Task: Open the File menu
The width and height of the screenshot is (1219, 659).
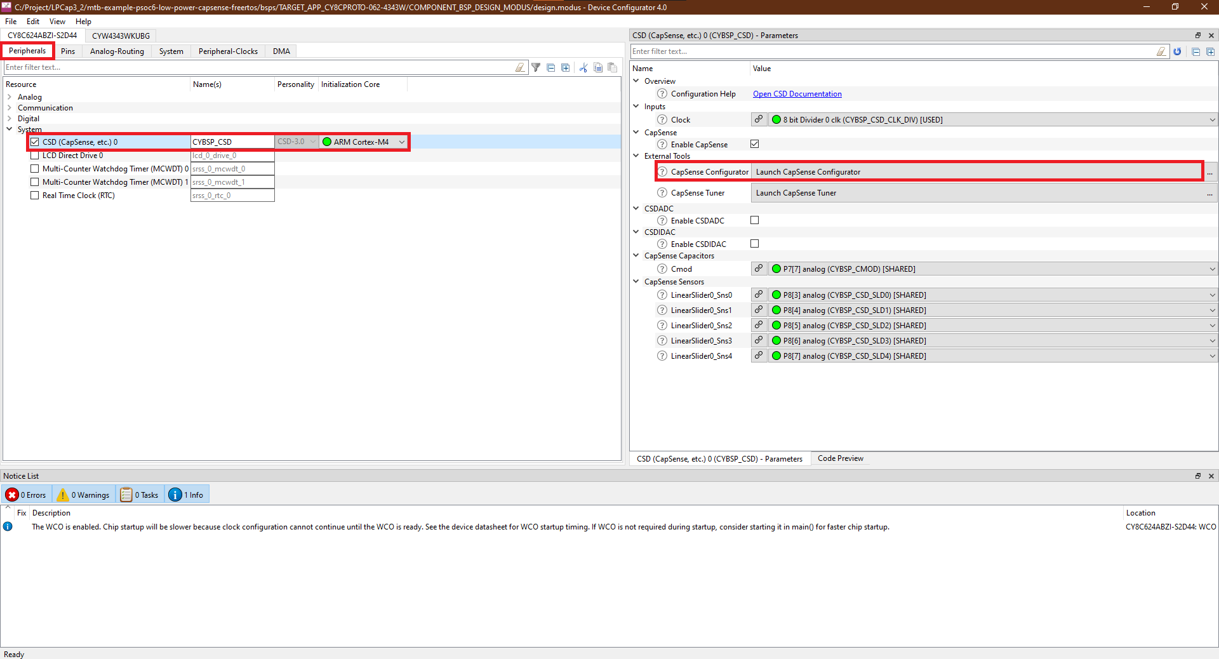Action: [11, 22]
